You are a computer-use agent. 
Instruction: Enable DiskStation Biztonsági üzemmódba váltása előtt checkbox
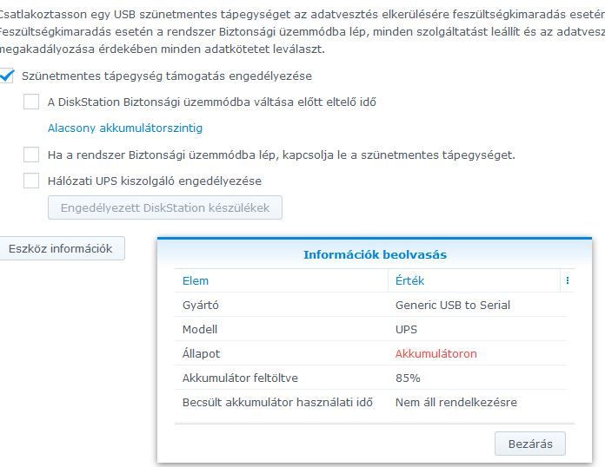31,102
